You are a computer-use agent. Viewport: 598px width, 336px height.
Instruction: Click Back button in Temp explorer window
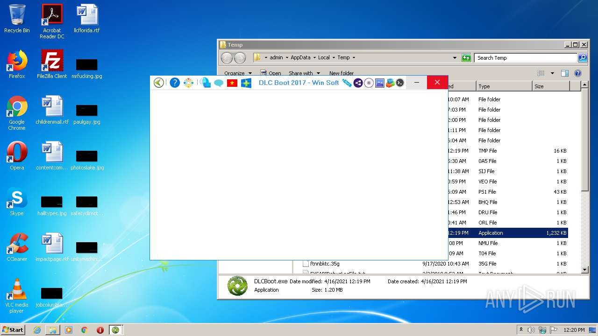pos(227,58)
